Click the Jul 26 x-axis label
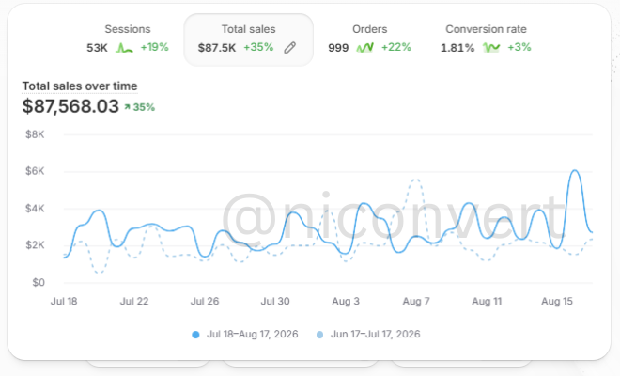This screenshot has width=620, height=376. 205,301
